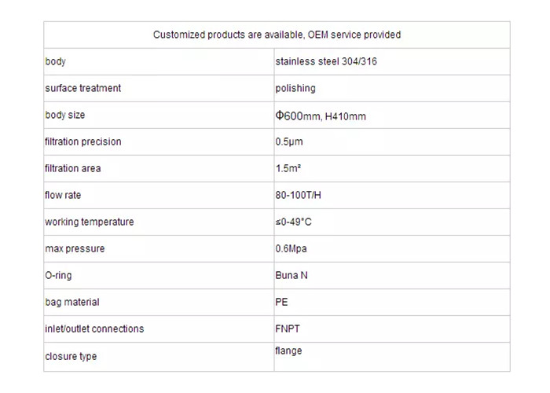Select the 'O-ring' row label

coord(58,275)
